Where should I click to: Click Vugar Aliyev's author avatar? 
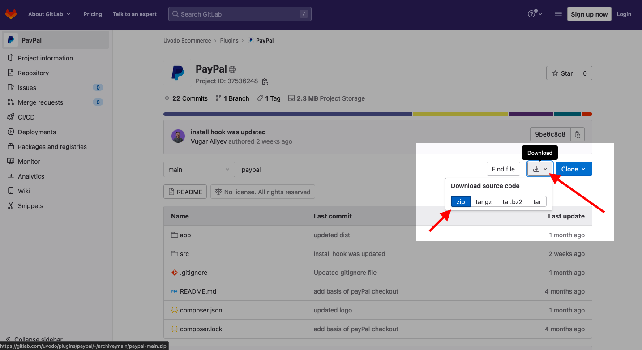click(178, 136)
